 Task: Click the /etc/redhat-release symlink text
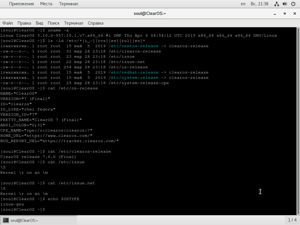(134, 73)
